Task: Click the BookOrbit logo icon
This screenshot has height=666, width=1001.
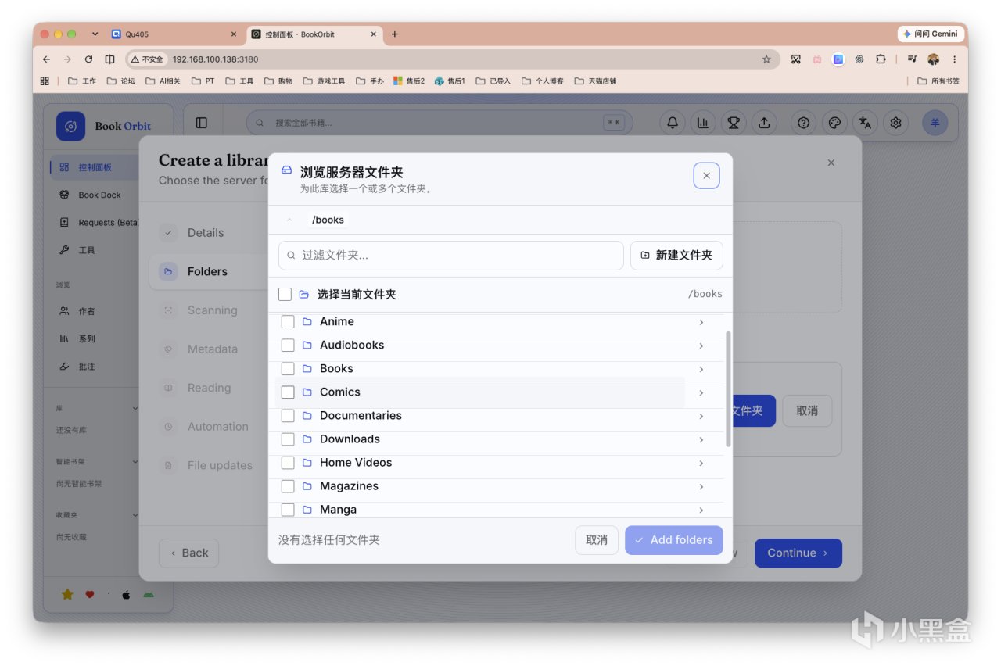Action: pyautogui.click(x=70, y=126)
